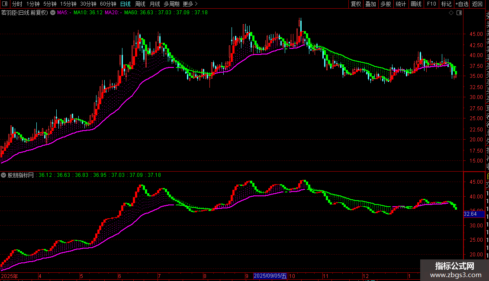The width and height of the screenshot is (489, 281).
Task: Select the 1分钟 period tab
Action: tap(33, 4)
